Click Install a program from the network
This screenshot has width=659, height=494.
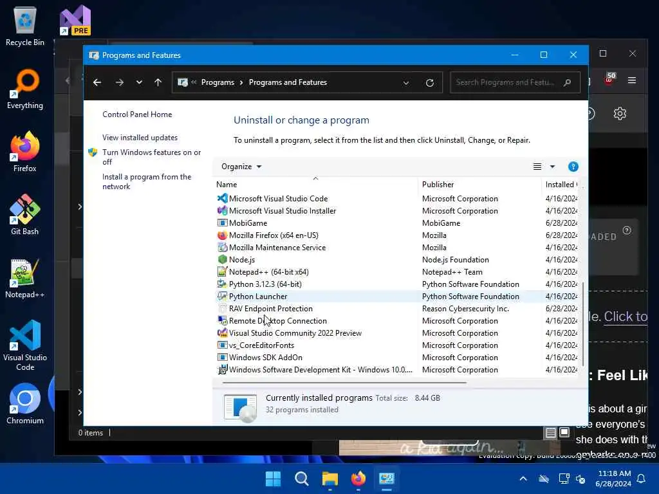click(147, 181)
